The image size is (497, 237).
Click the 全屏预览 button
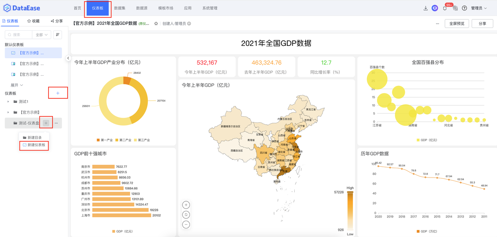[x=457, y=23]
